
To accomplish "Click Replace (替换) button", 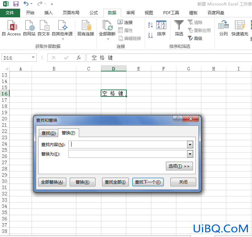I will (x=83, y=182).
